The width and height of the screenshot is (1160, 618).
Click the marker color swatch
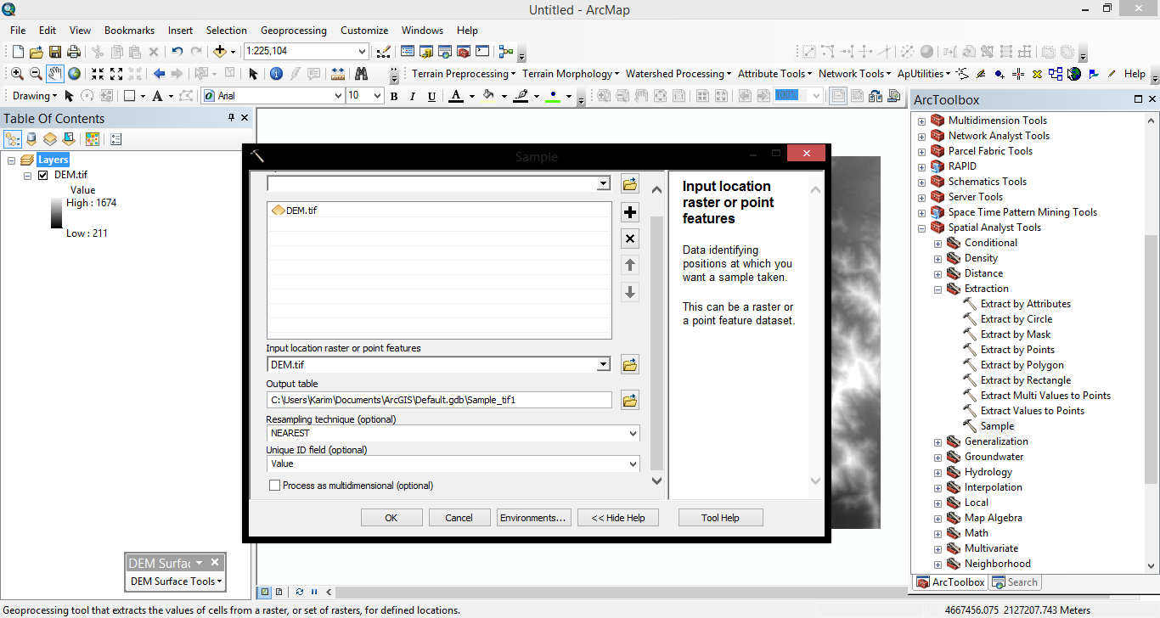pyautogui.click(x=553, y=96)
